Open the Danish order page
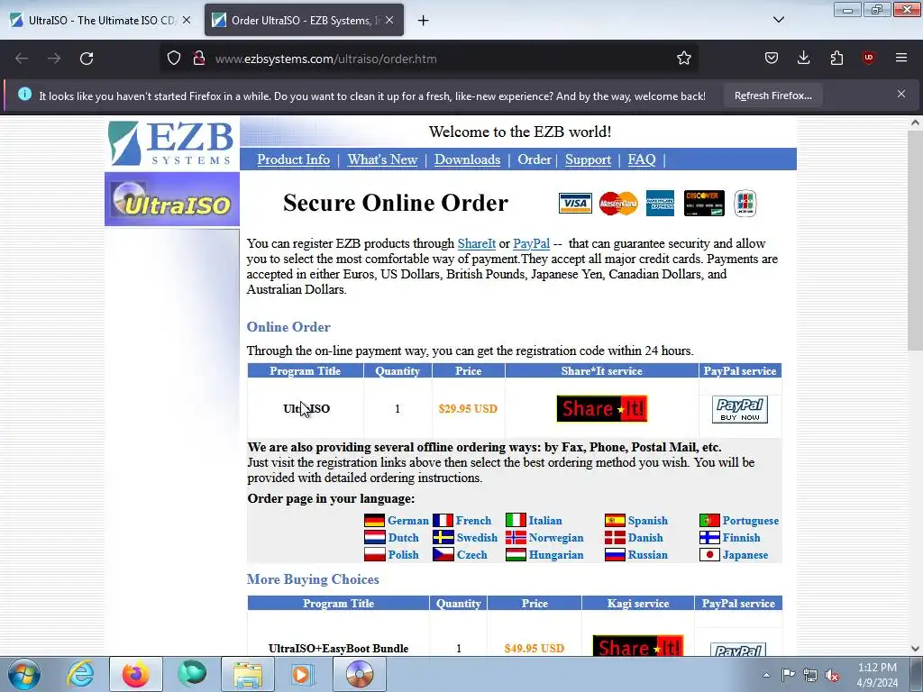Viewport: 923px width, 692px height. coord(645,538)
